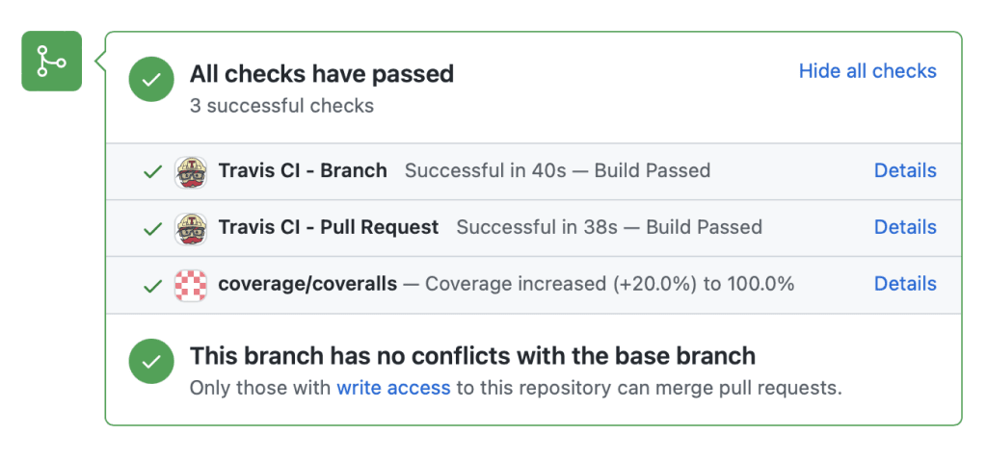
Task: Open Details for Travis CI - Pull Request
Action: click(x=905, y=227)
